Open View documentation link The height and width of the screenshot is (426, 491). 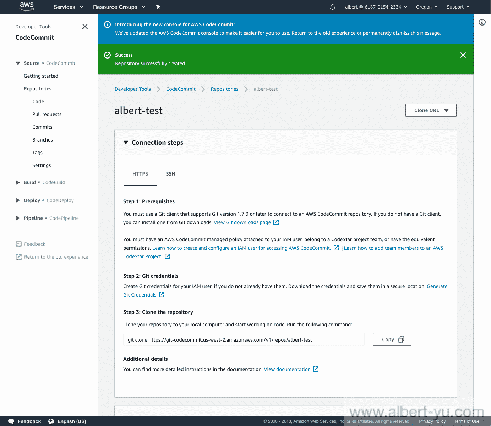click(287, 369)
